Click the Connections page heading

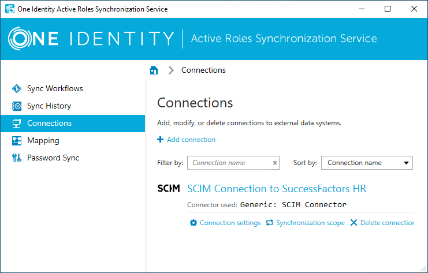pos(195,103)
